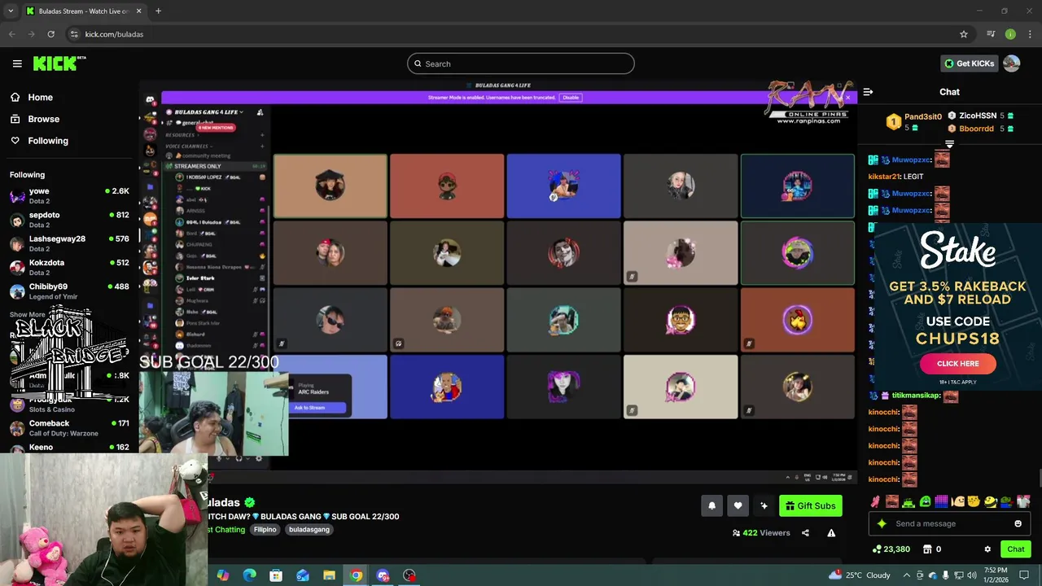Collapse the chat panel with arrow icon
Image resolution: width=1042 pixels, height=586 pixels.
tap(868, 92)
